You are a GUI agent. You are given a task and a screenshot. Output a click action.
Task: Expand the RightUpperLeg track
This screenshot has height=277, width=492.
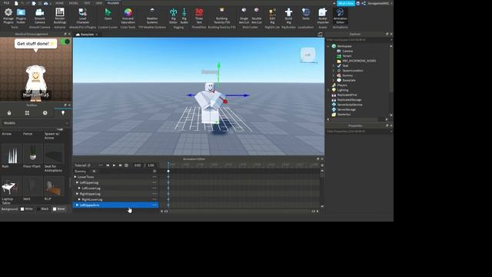(77, 194)
